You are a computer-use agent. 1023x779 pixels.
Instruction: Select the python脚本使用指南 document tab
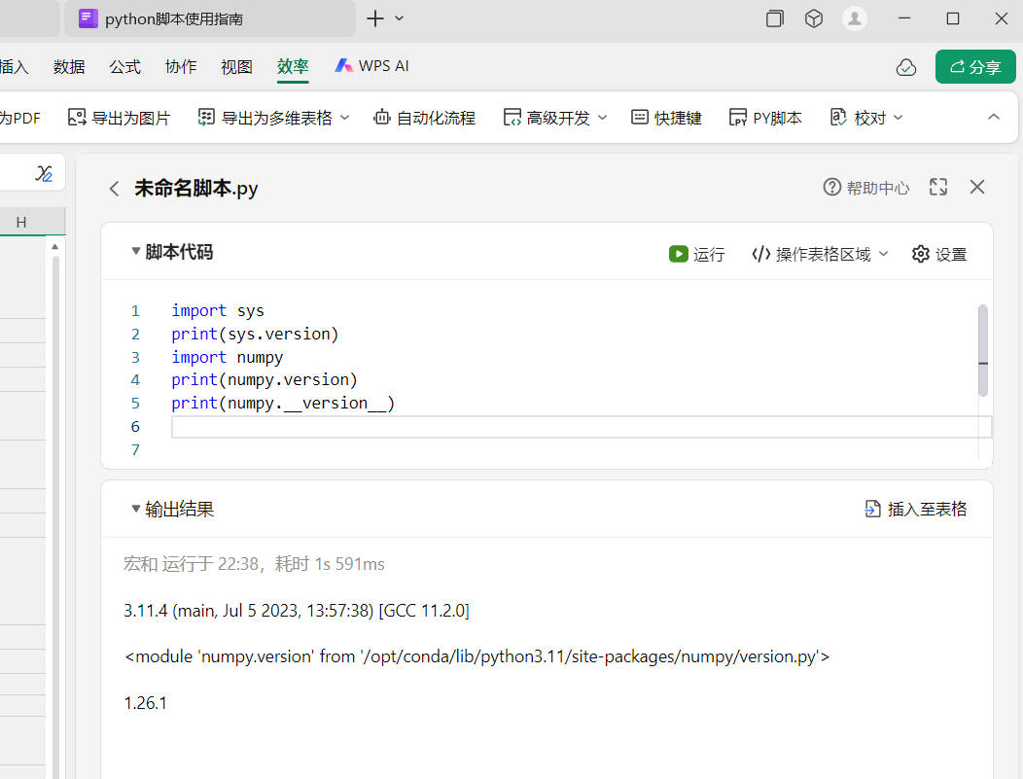(210, 18)
